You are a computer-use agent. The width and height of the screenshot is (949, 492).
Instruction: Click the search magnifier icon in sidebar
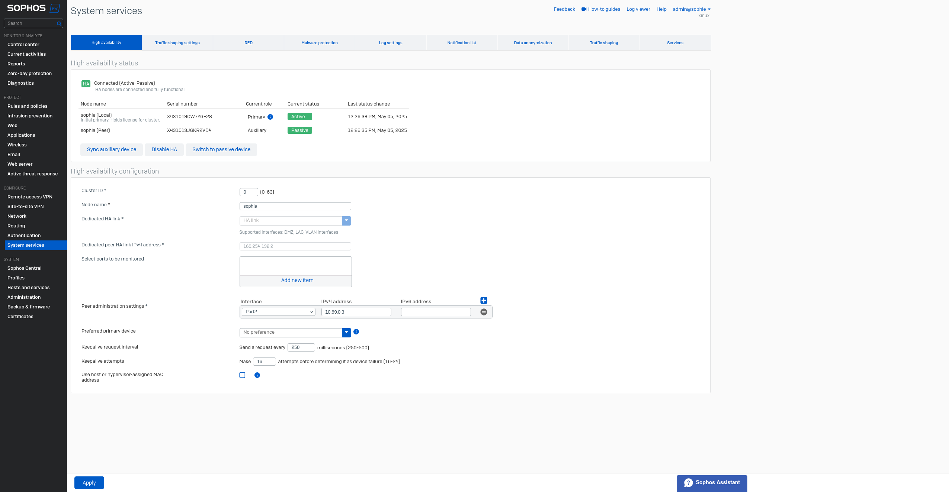click(x=59, y=23)
